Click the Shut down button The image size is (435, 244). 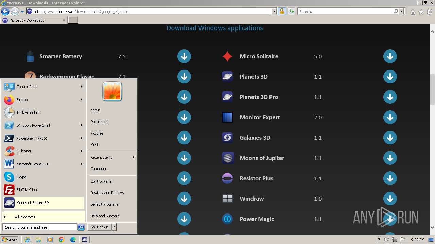[x=100, y=227]
